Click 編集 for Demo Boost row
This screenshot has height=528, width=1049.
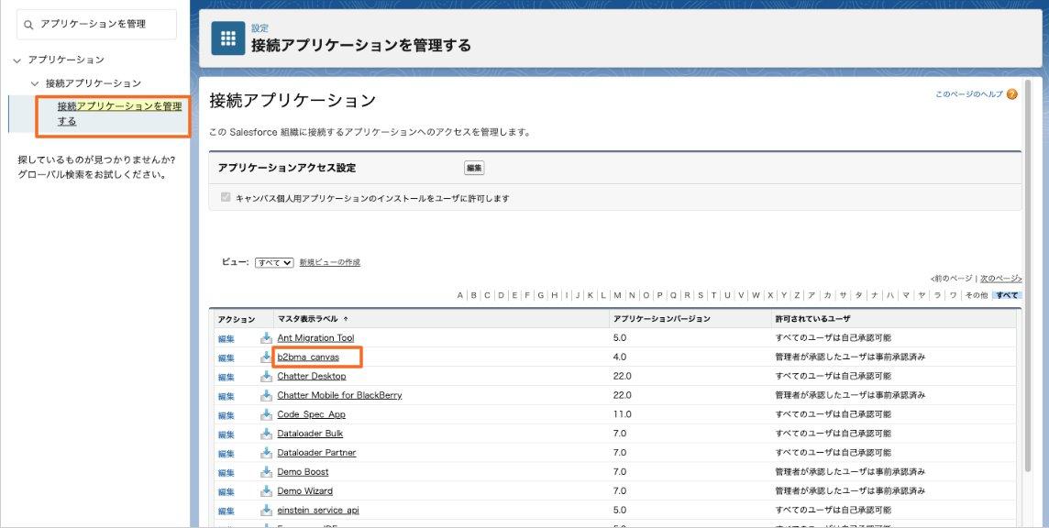(x=226, y=472)
